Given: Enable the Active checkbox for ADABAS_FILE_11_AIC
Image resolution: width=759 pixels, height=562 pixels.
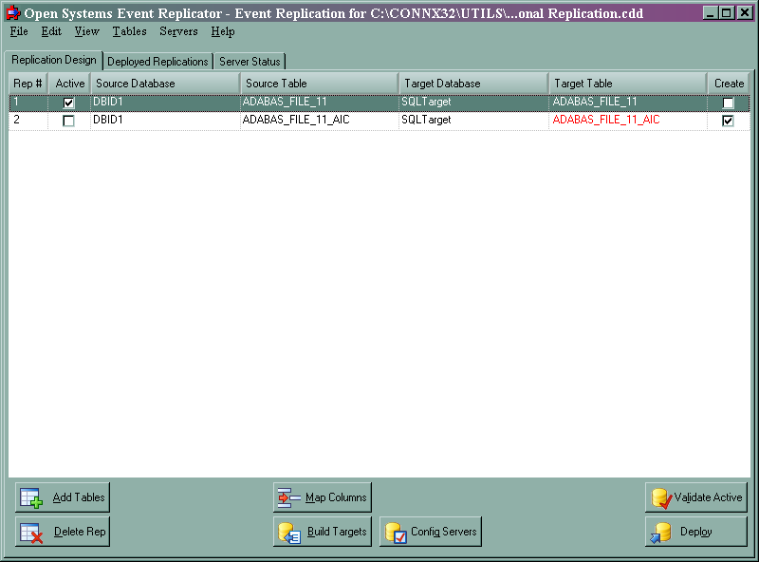Looking at the screenshot, I should tap(67, 121).
